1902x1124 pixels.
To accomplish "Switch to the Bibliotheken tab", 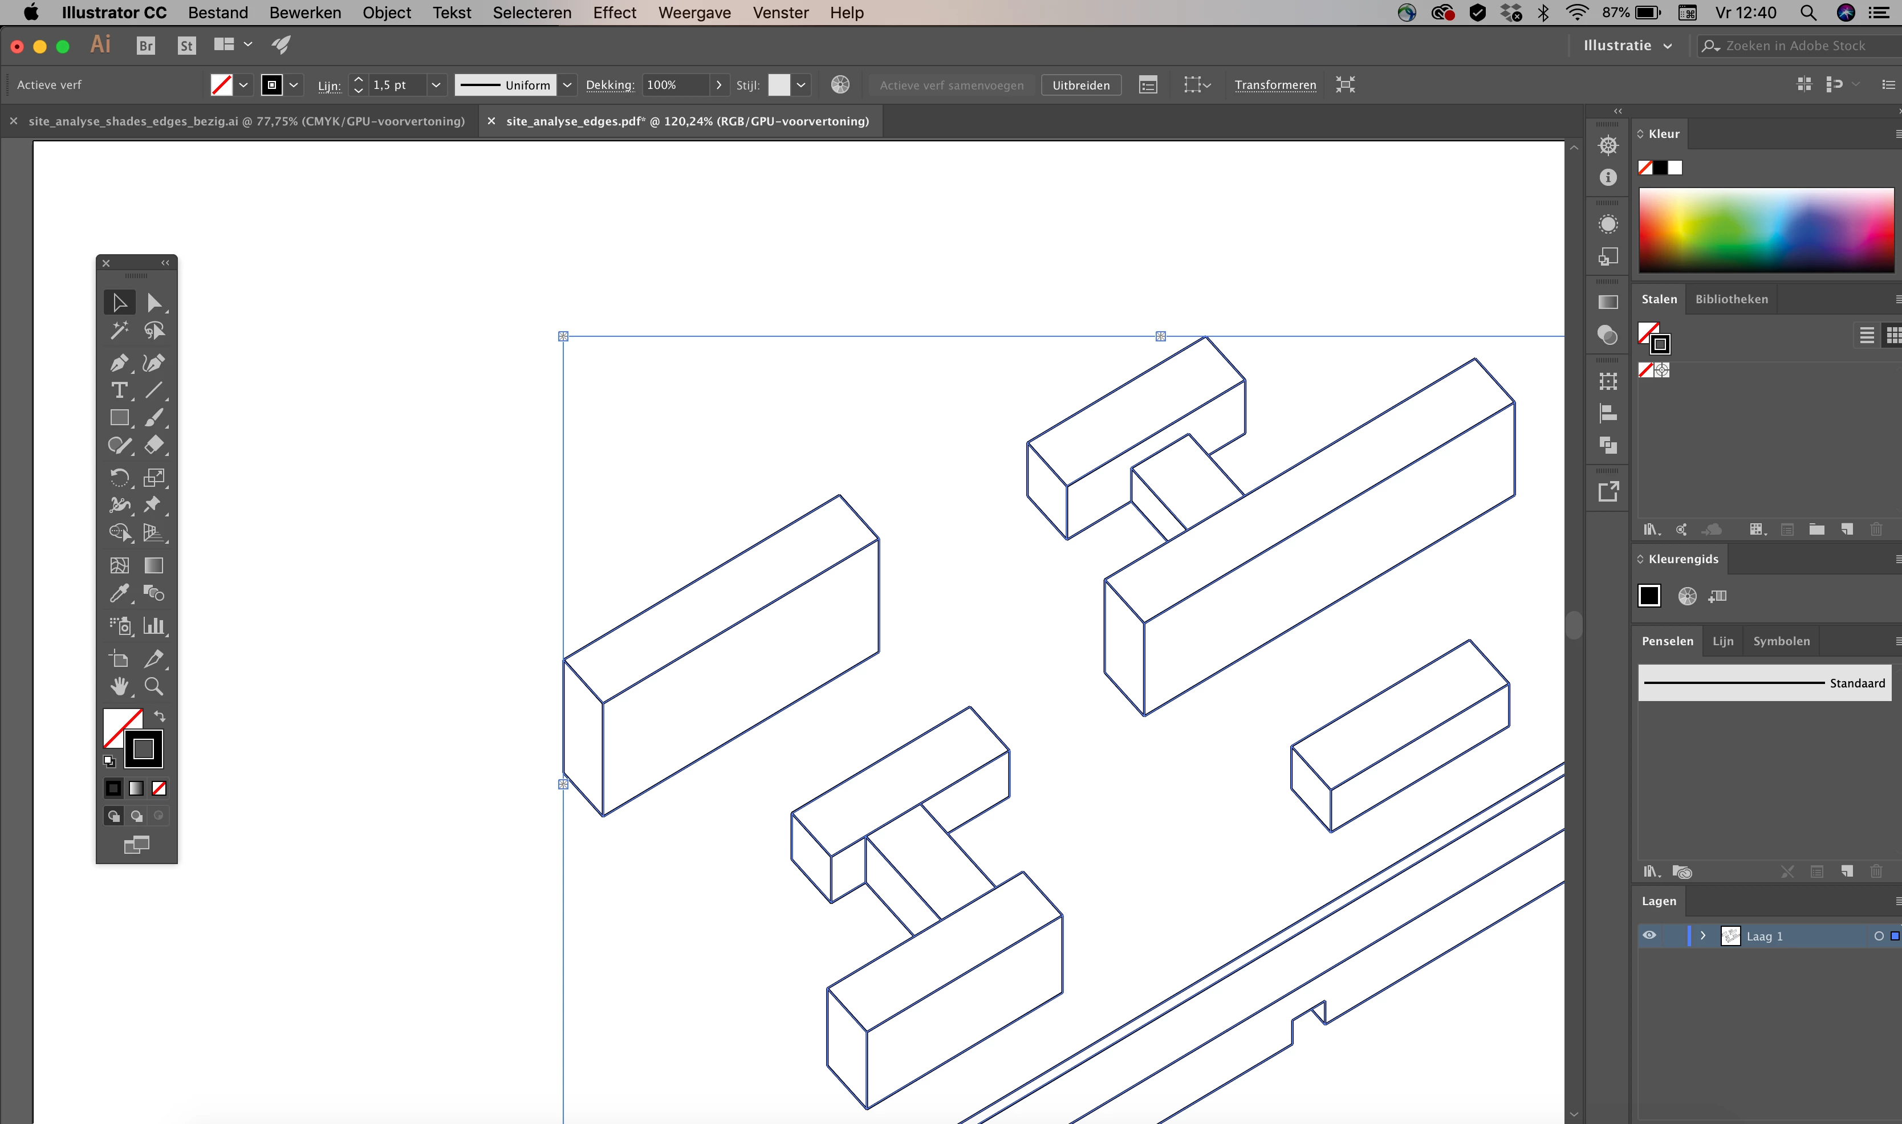I will (1731, 299).
